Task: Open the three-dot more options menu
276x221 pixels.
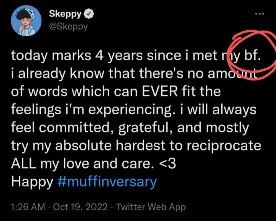Action: tap(260, 14)
